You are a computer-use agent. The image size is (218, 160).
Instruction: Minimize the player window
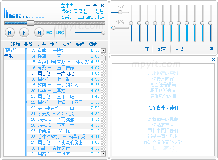88,5
